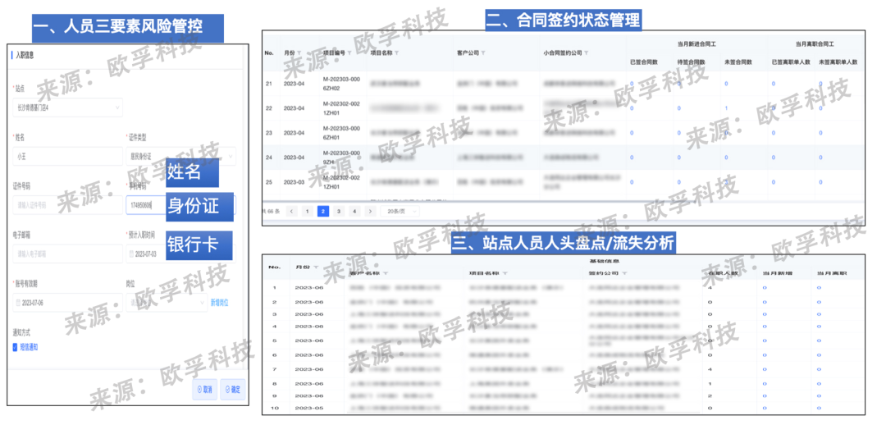This screenshot has width=886, height=425.
Task: Click the 客户公司 column filter icon
Action: [x=483, y=53]
